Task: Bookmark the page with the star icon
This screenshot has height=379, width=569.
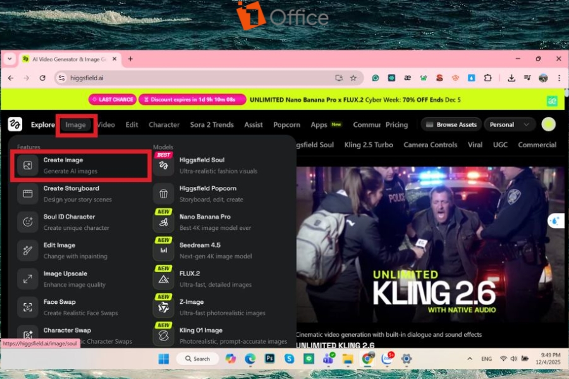Action: pyautogui.click(x=353, y=78)
